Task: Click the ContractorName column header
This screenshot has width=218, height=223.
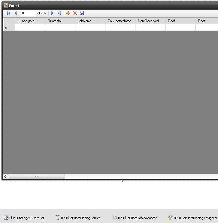Action: click(120, 21)
